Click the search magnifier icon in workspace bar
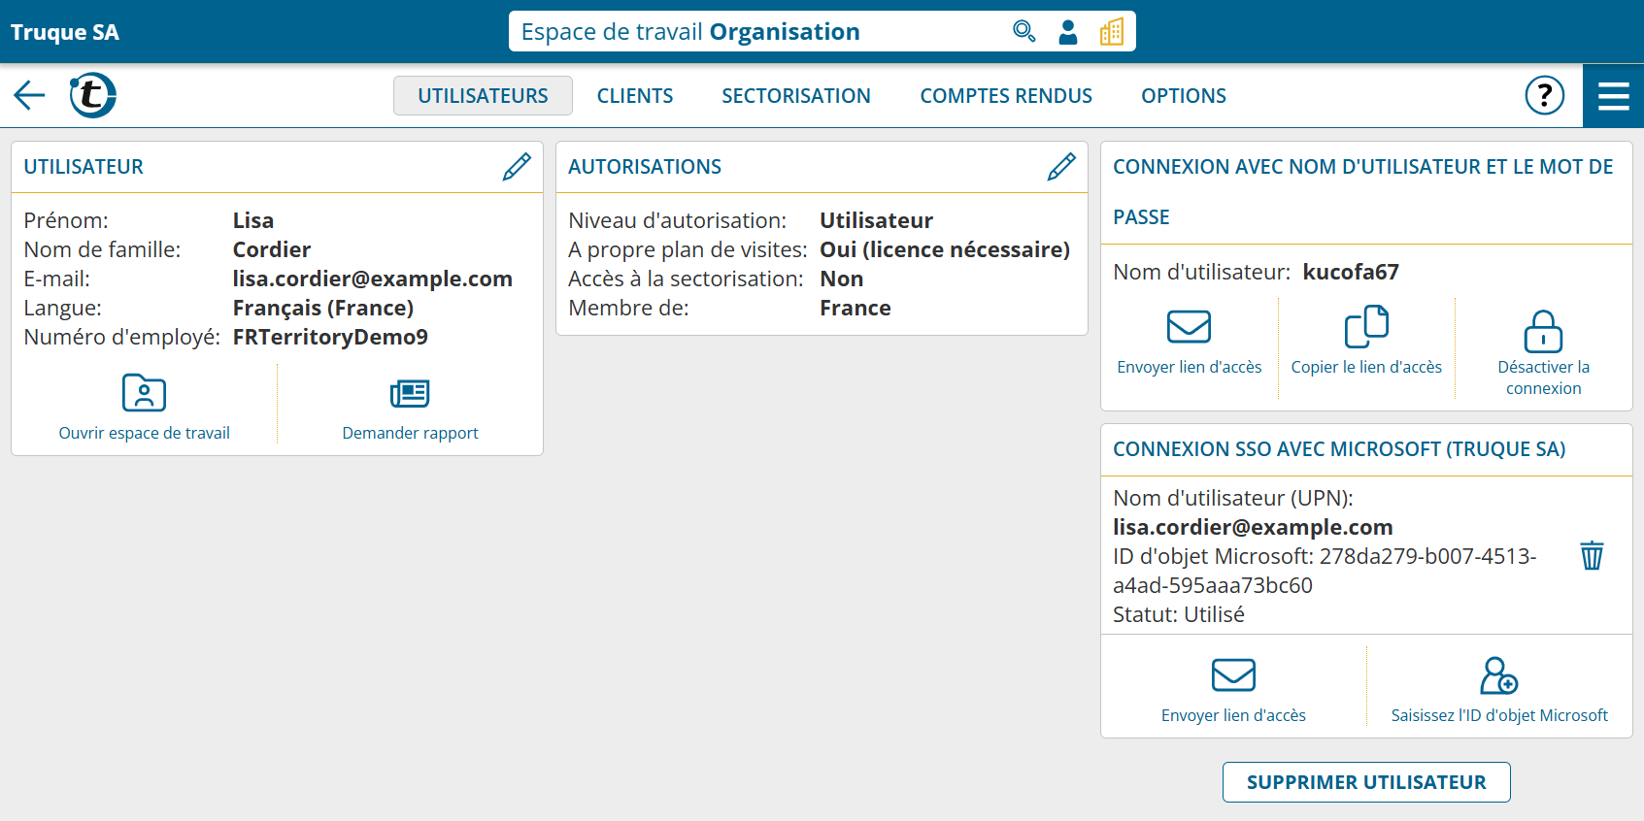The width and height of the screenshot is (1644, 821). coord(1023,32)
